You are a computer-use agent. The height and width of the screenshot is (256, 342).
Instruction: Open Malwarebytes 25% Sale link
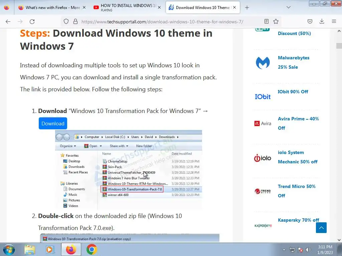click(294, 62)
